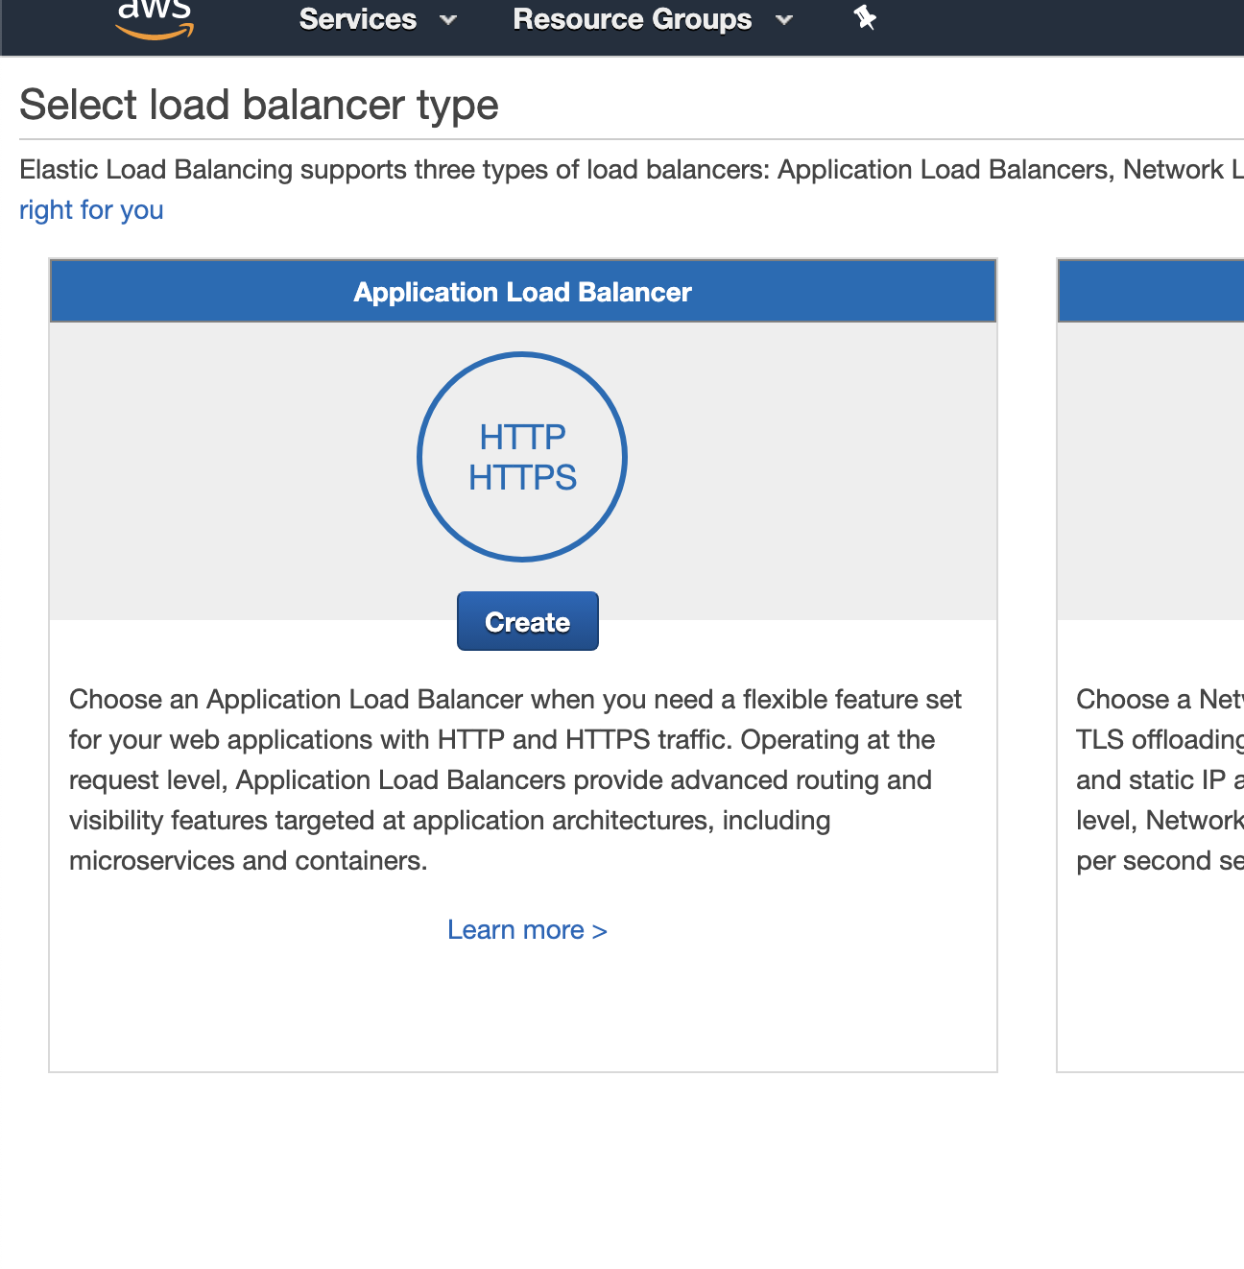Click the Application Load Balancer description paragraph
1244x1269 pixels.
(515, 779)
